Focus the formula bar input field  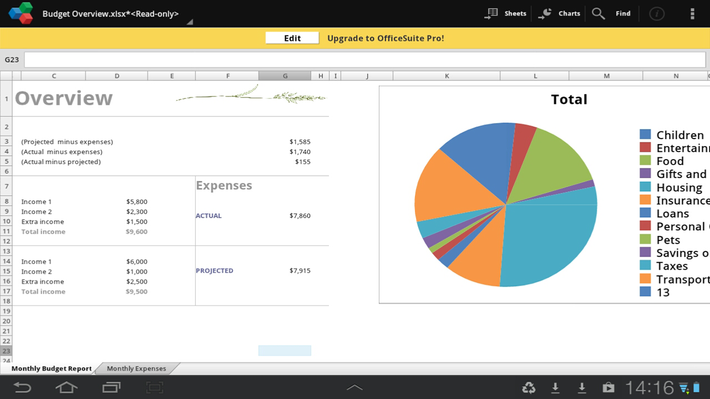click(x=365, y=59)
